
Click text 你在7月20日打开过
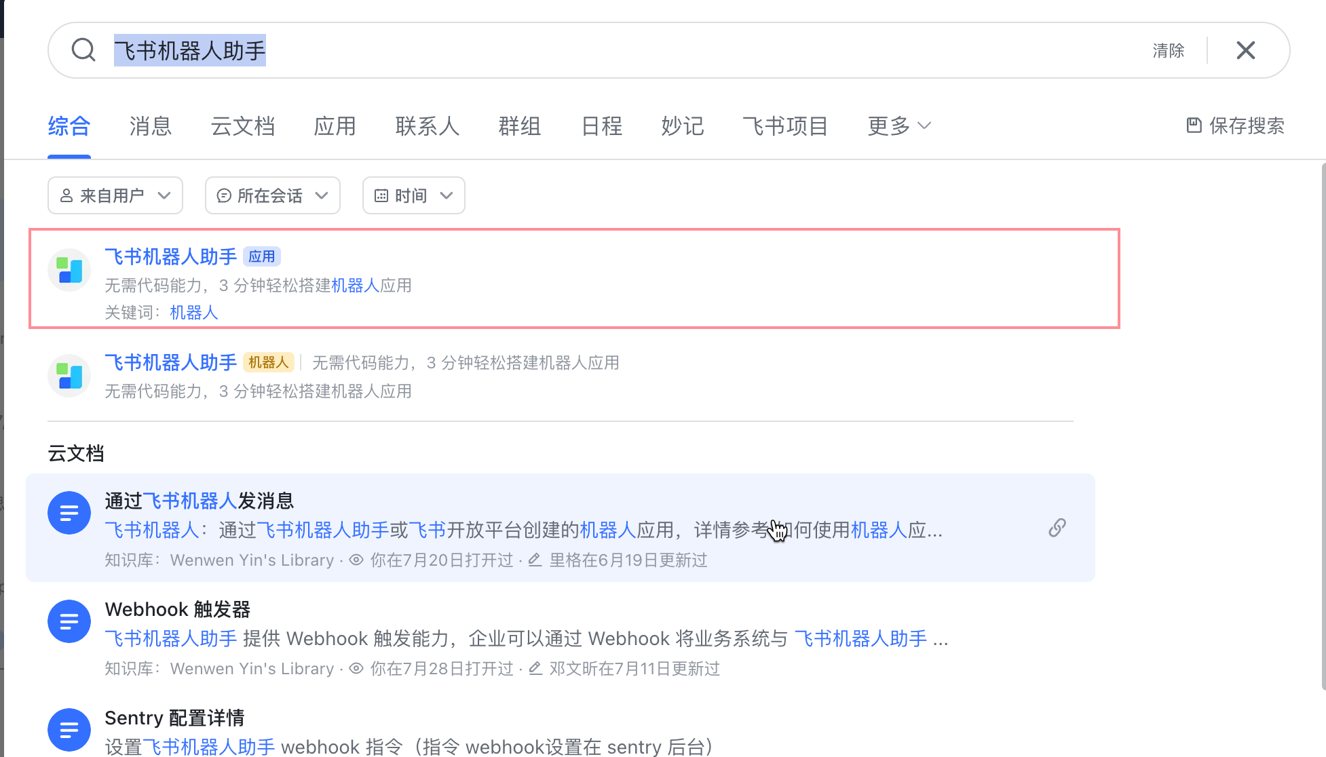click(442, 560)
